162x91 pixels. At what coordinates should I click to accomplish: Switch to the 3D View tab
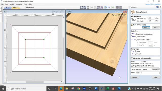[16, 8]
